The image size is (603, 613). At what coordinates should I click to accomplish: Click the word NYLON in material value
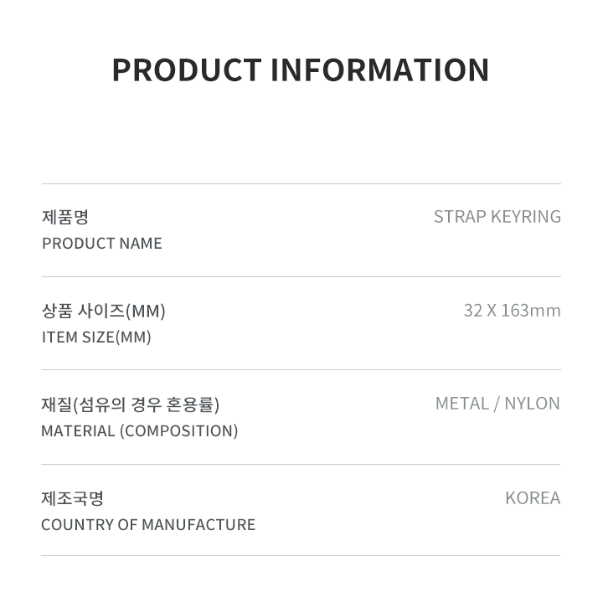532,404
